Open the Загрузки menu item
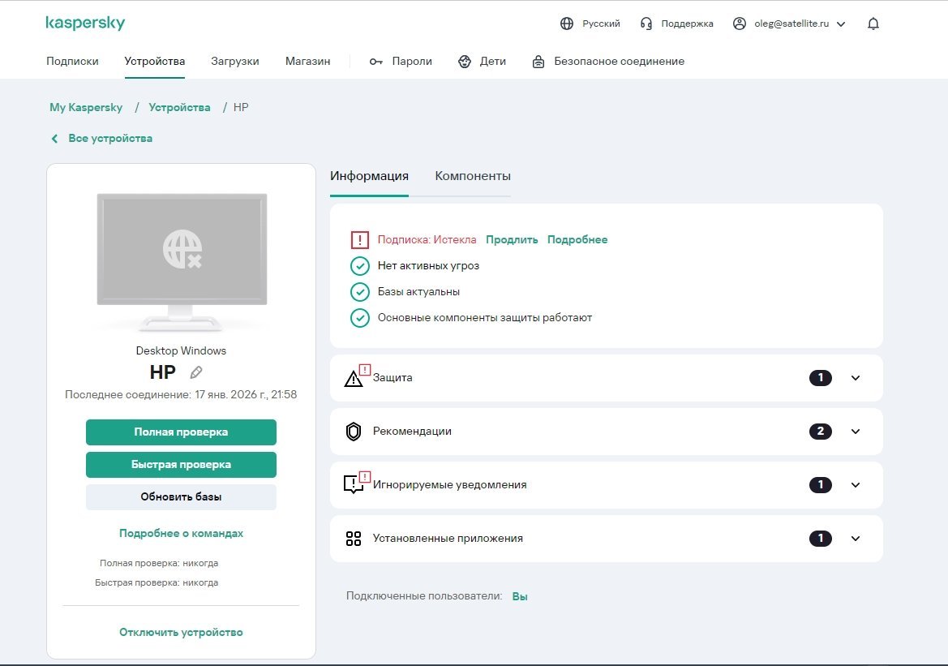The height and width of the screenshot is (666, 948). [234, 61]
